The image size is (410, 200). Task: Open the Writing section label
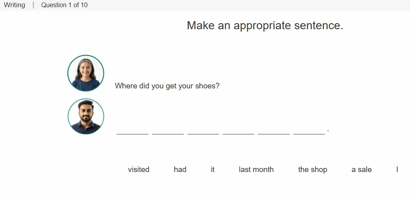click(x=14, y=5)
